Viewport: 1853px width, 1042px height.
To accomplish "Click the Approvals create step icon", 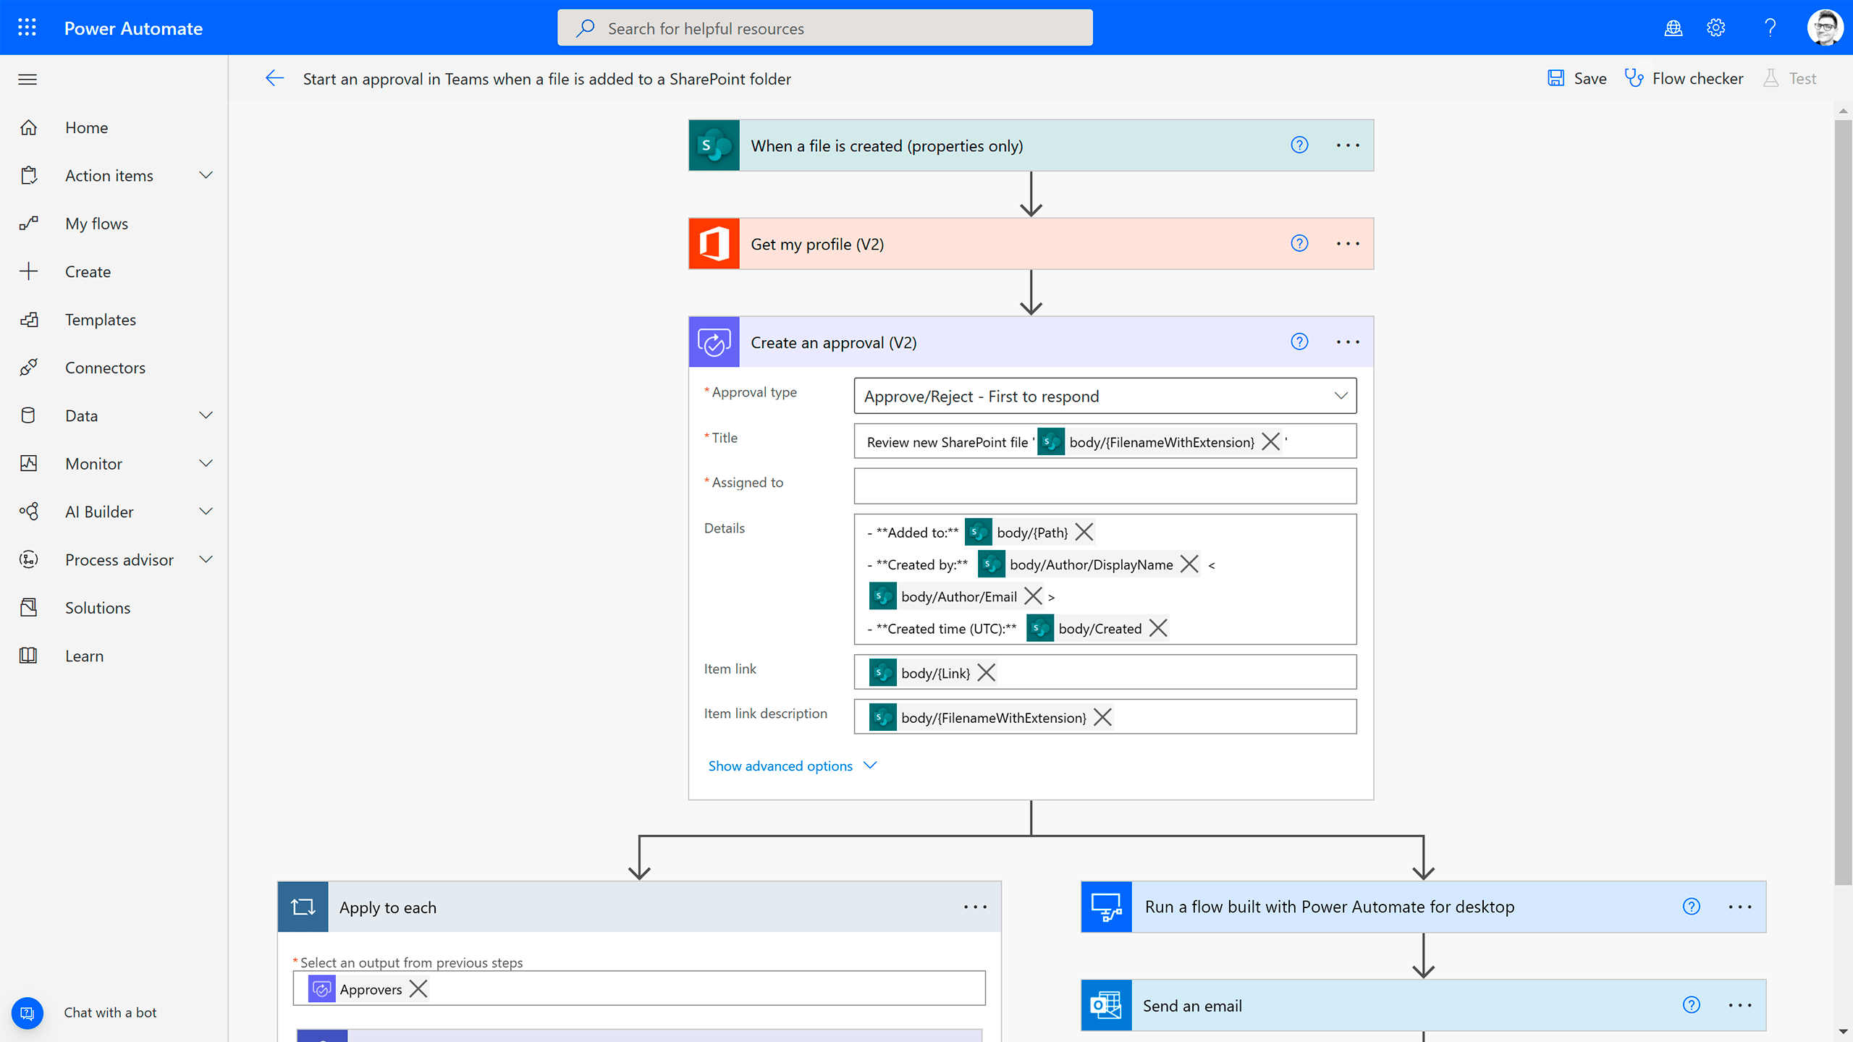I will (x=714, y=342).
